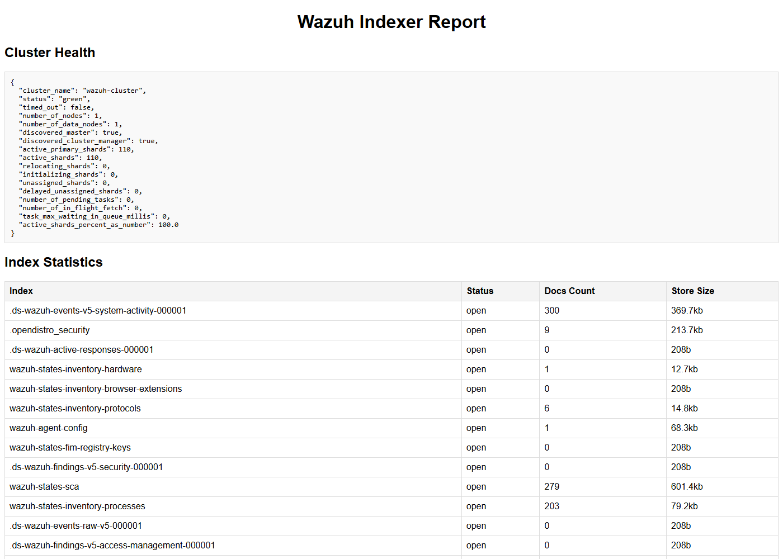Select the .opendistro_security index name
This screenshot has height=559, width=783.
pos(50,330)
